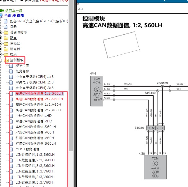
Task: Expand the 接地 folder node
Action: [1, 54]
